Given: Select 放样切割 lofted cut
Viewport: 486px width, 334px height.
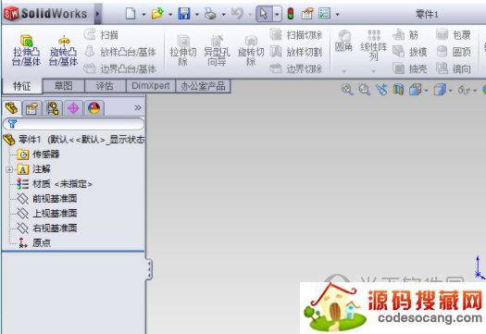Looking at the screenshot, I should 296,52.
